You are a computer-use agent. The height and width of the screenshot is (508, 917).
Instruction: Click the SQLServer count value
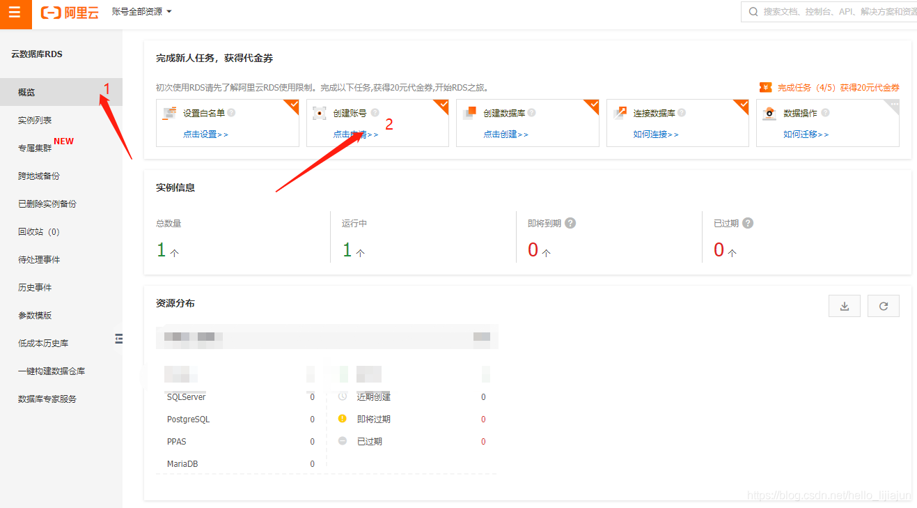[312, 397]
